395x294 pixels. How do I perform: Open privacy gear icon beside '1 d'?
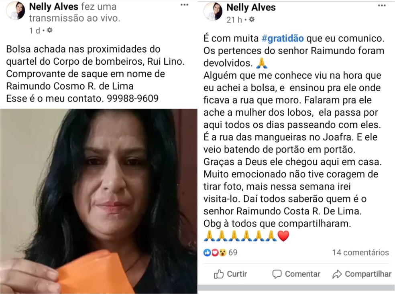point(50,31)
